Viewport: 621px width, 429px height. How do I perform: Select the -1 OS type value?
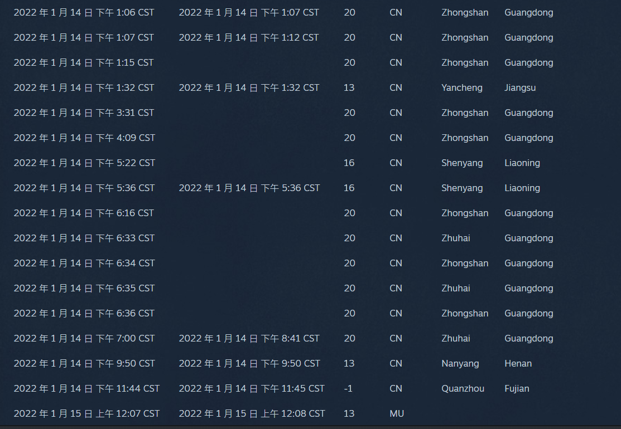coord(348,388)
